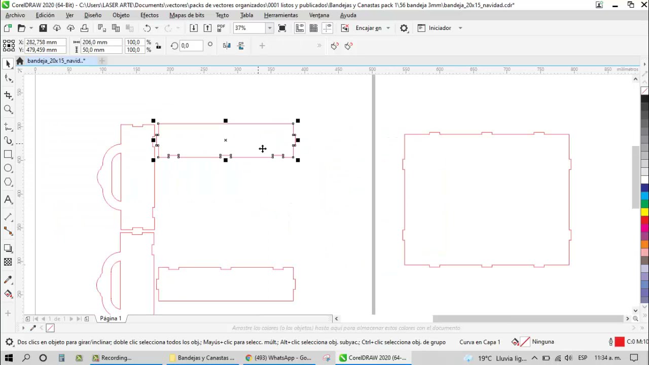Open the Herramientas menu
Viewport: 649px width, 365px height.
coord(281,15)
